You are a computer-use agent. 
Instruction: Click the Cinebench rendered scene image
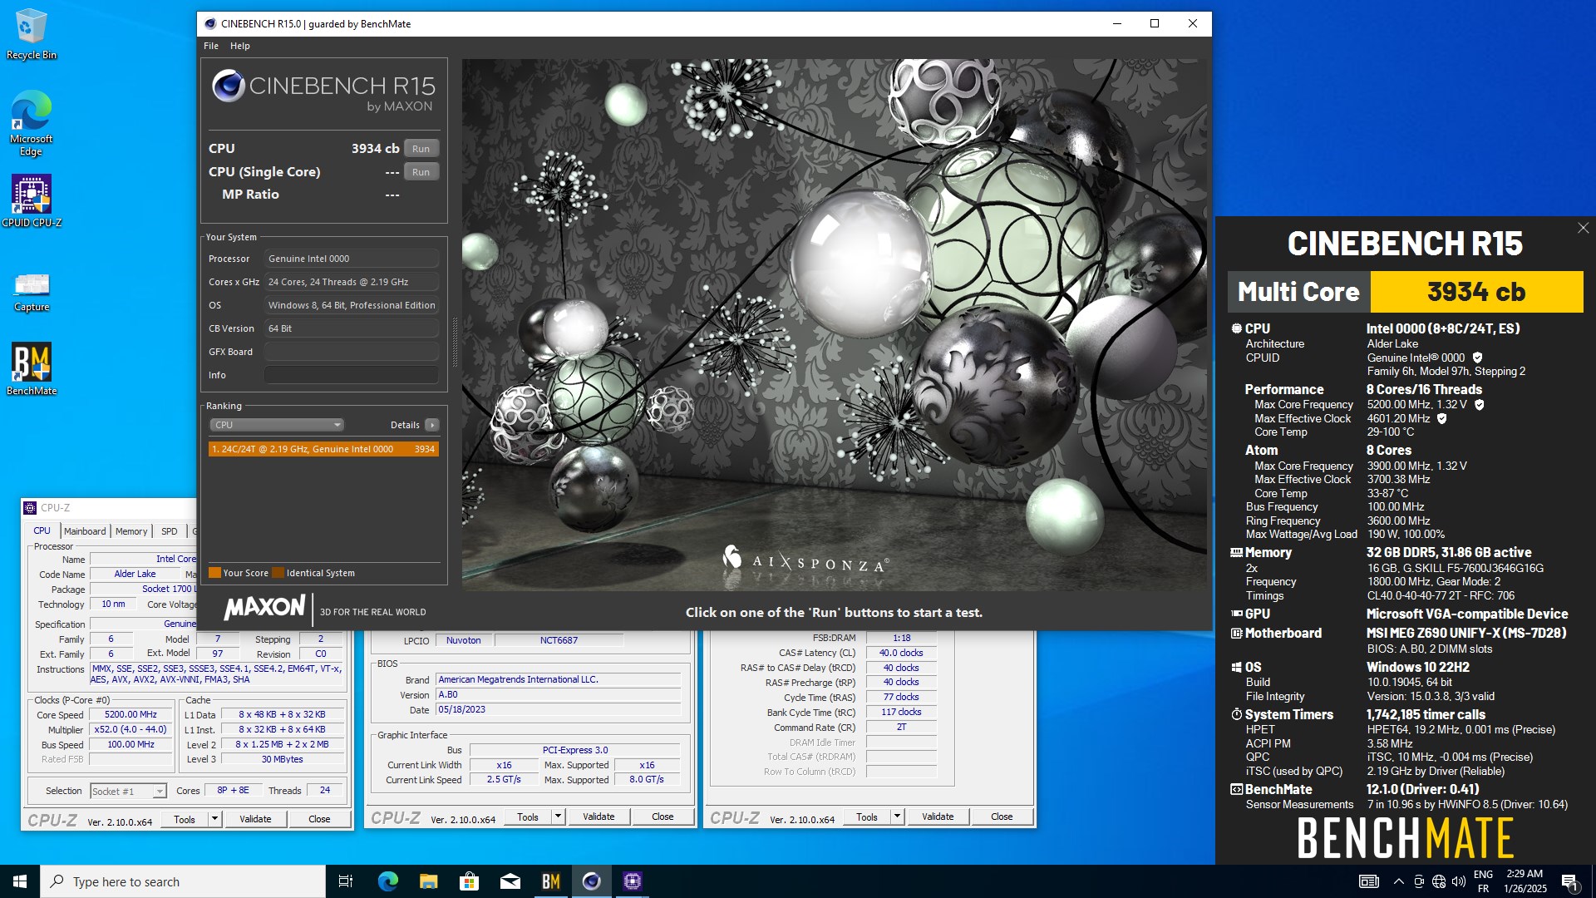[834, 324]
